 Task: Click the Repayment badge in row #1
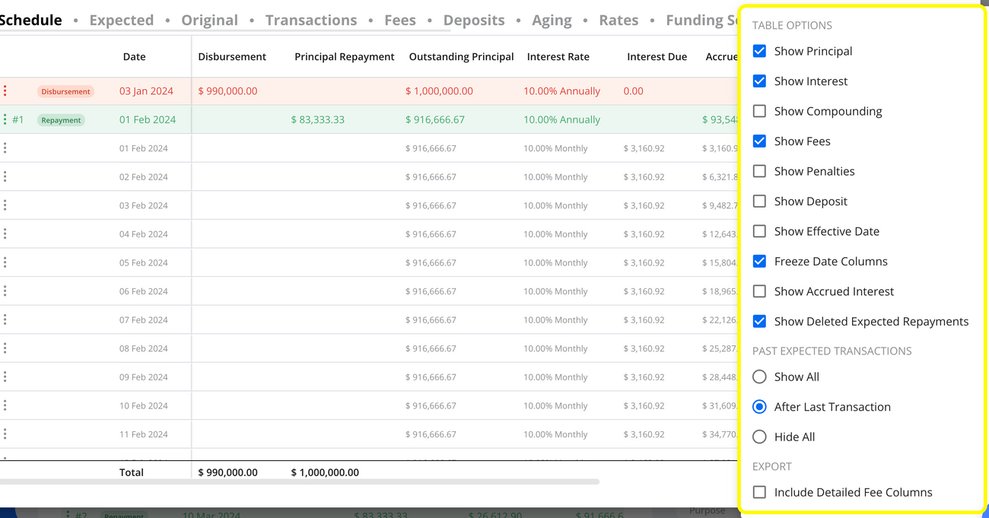coord(61,120)
